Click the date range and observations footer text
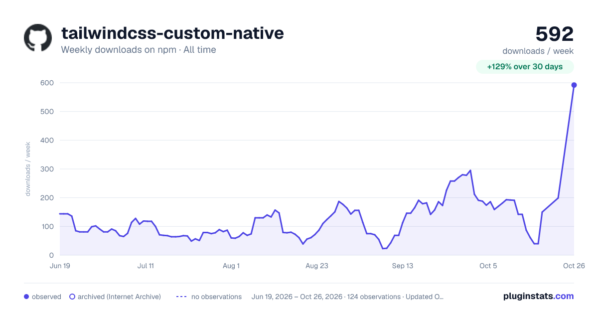Image resolution: width=598 pixels, height=314 pixels. click(x=348, y=297)
